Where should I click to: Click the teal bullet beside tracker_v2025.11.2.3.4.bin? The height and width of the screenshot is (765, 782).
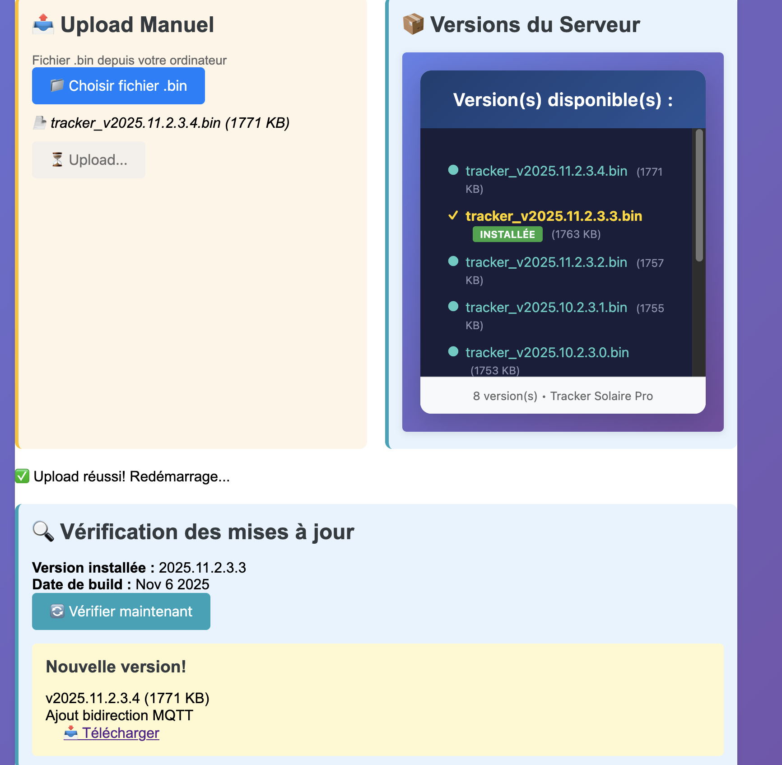tap(453, 170)
